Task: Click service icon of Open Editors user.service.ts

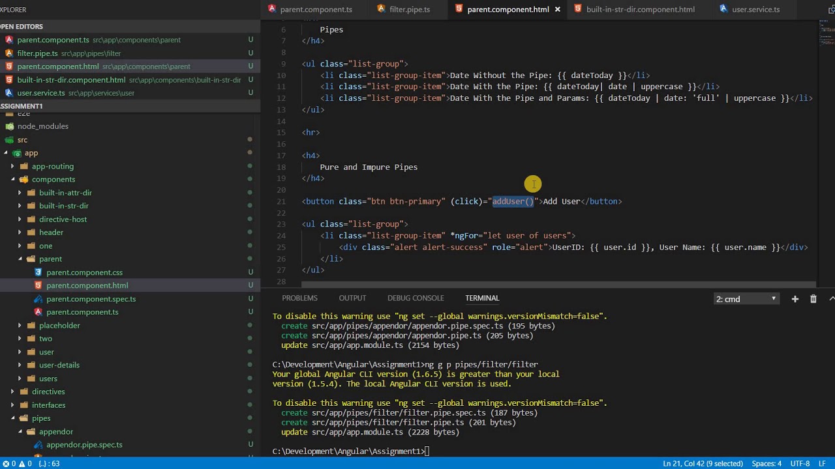Action: coord(9,93)
